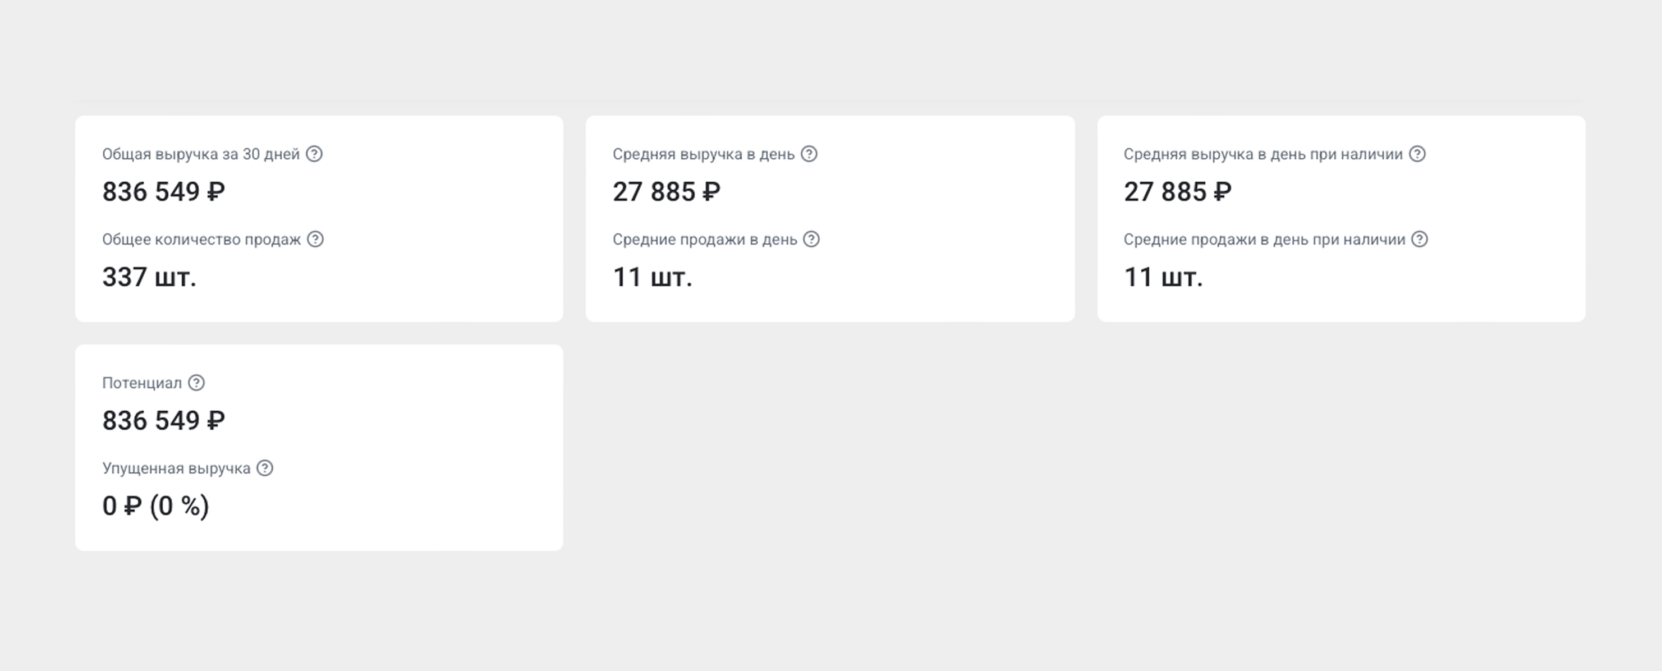Viewport: 1662px width, 671px height.
Task: Click the question mark next to Потенциал
Action: (196, 383)
